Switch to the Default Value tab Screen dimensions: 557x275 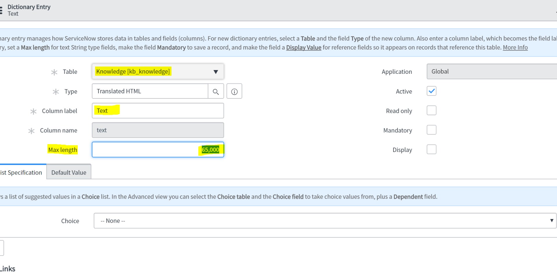(69, 172)
